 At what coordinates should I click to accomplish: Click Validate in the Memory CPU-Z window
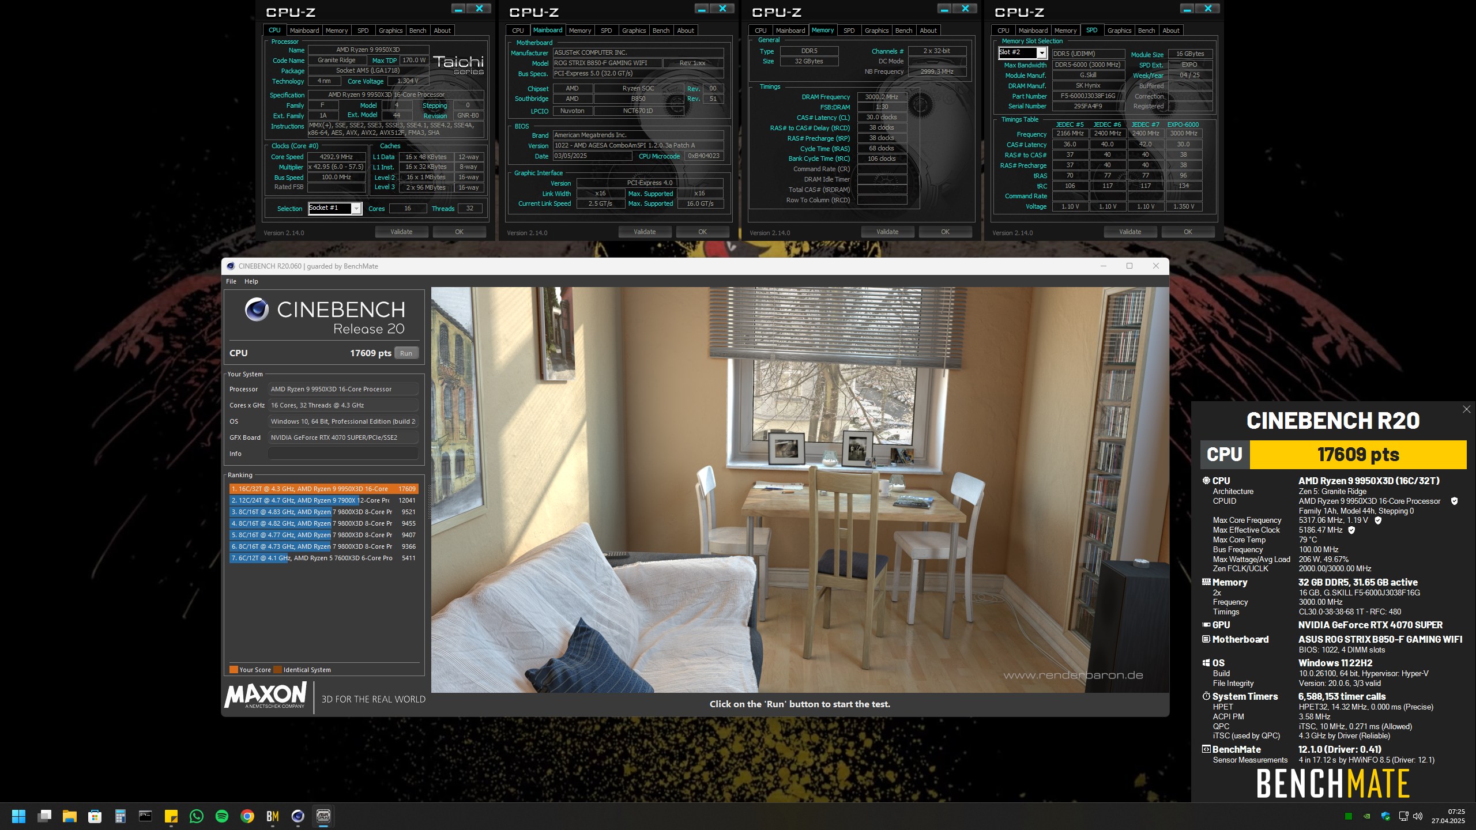point(887,232)
